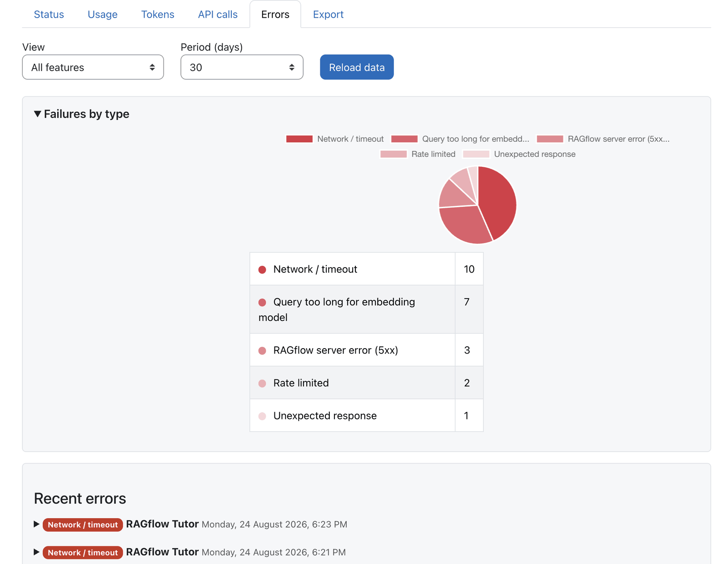Click the count 3 for RAGflow server error
This screenshot has height=564, width=727.
467,350
